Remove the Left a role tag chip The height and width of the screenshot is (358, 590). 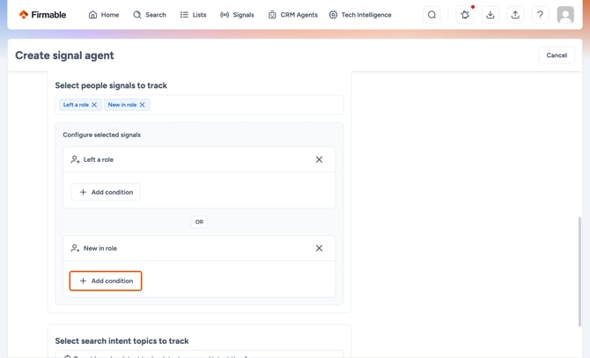94,105
